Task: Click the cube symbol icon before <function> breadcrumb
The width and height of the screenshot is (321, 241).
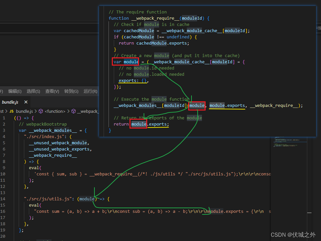Action: [x=41, y=111]
